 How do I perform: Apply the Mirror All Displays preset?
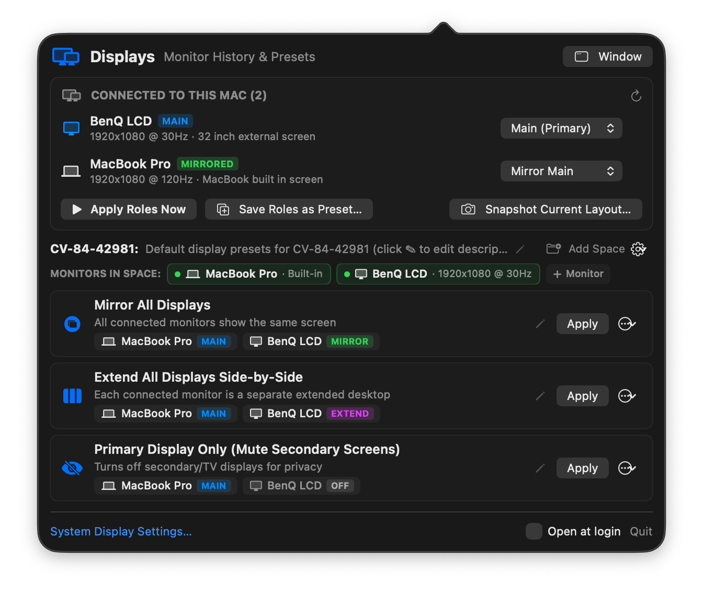tap(582, 324)
